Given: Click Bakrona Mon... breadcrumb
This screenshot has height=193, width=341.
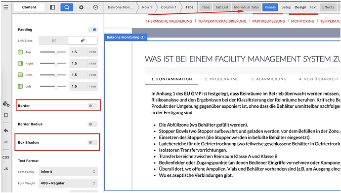Looking at the screenshot, I should pyautogui.click(x=120, y=7).
